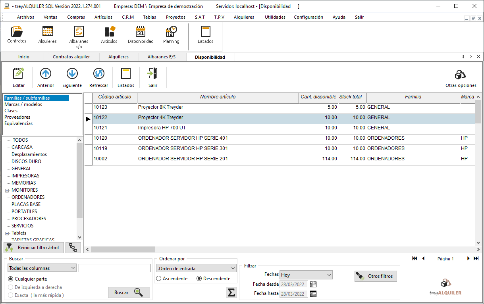Click the tree structure icon button

point(73,248)
